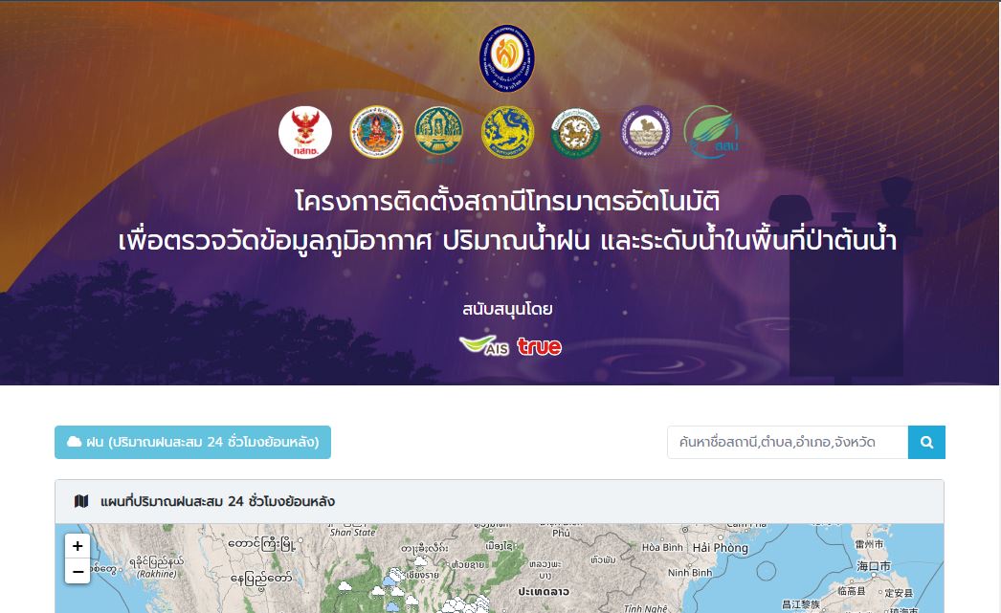
Task: Click the cloud station marker cluster on map
Action: click(x=466, y=603)
